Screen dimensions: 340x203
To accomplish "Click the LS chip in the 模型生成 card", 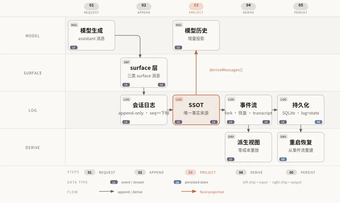I will pos(74,48).
